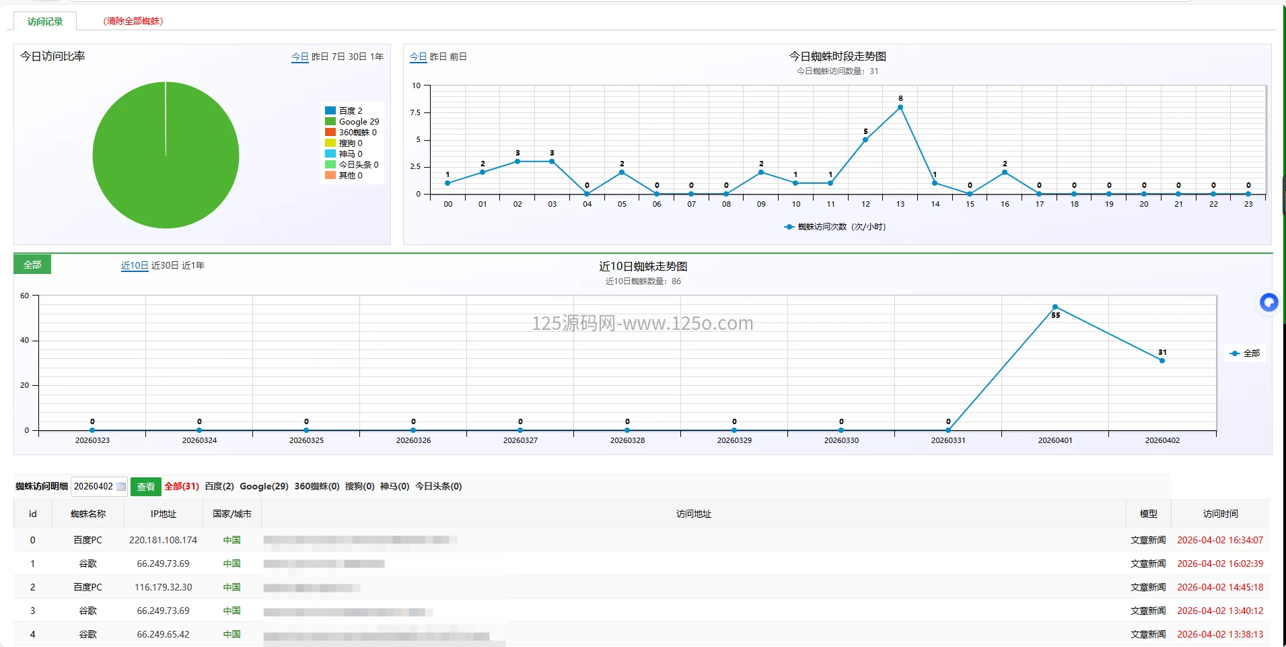The height and width of the screenshot is (647, 1286).
Task: Select the green 全部 tab above trend chart
Action: [x=32, y=265]
